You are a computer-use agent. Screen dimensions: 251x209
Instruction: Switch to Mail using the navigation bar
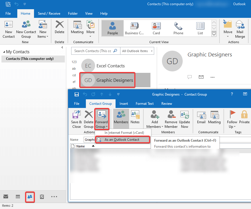[x=6, y=197]
